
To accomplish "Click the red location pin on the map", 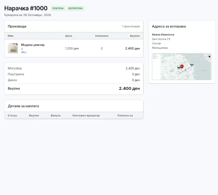I will click(x=182, y=66).
